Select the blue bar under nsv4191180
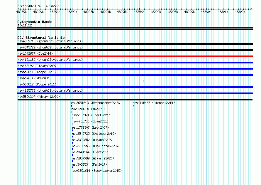 coord(135,63)
